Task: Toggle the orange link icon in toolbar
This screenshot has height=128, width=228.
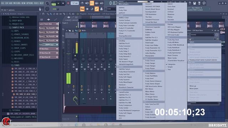Action: point(97,9)
